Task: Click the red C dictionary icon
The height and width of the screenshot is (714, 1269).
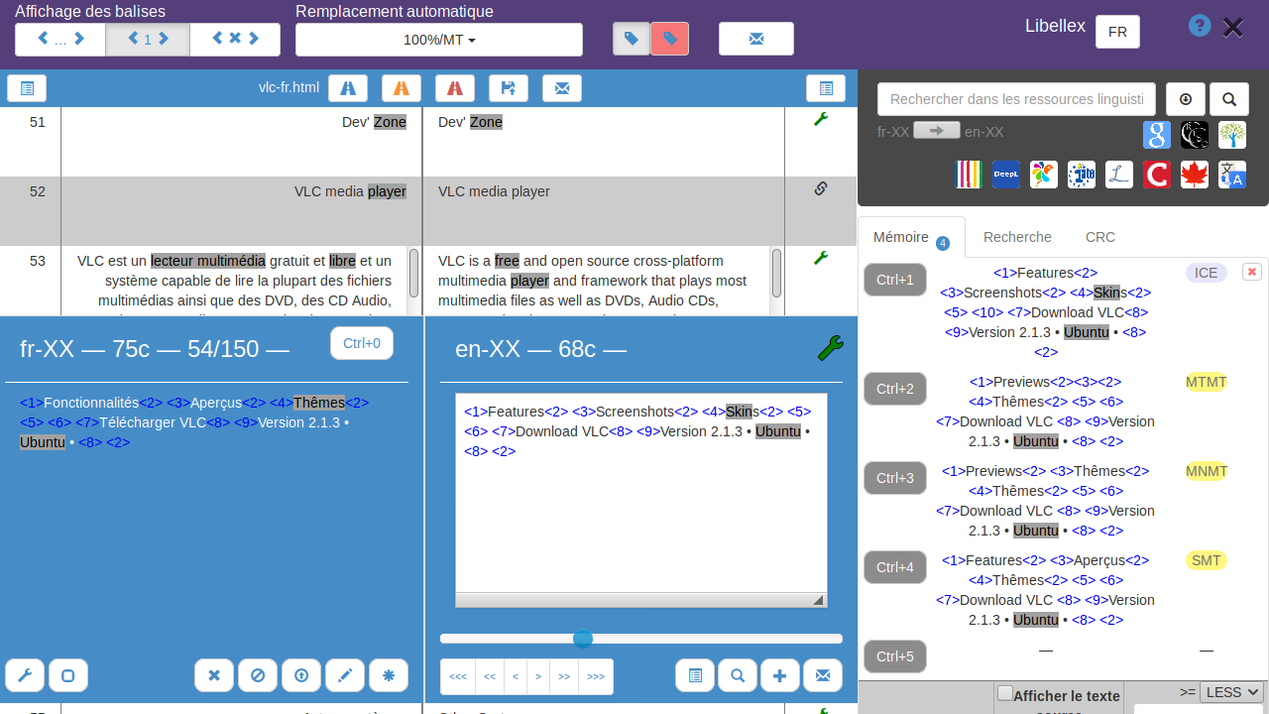Action: click(x=1157, y=175)
